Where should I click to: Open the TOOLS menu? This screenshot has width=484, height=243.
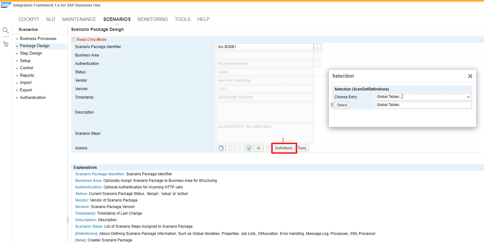(x=183, y=19)
